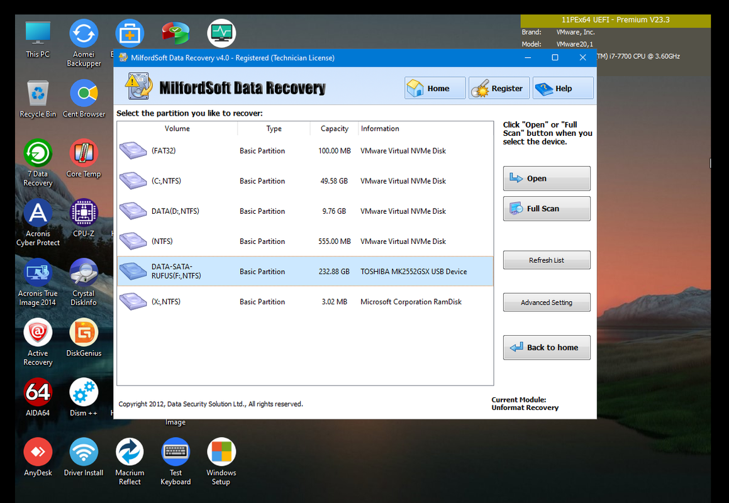The height and width of the screenshot is (503, 729).
Task: Launch Test Keyboard desktop icon
Action: [x=175, y=462]
